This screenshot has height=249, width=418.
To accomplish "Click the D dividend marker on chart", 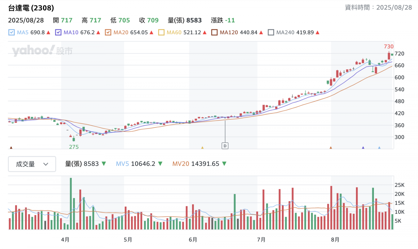I will point(225,146).
